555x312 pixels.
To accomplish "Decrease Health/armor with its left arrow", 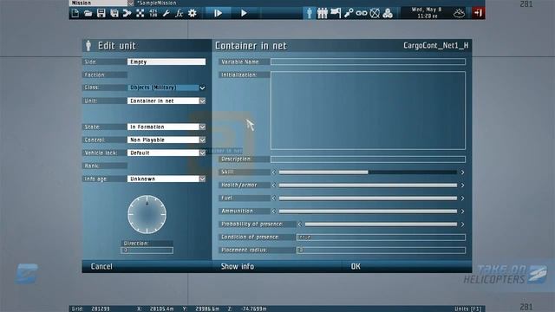I will tap(274, 185).
